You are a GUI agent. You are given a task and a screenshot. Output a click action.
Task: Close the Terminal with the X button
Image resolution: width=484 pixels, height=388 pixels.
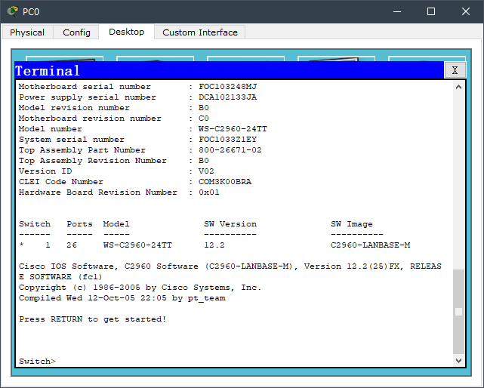click(455, 70)
